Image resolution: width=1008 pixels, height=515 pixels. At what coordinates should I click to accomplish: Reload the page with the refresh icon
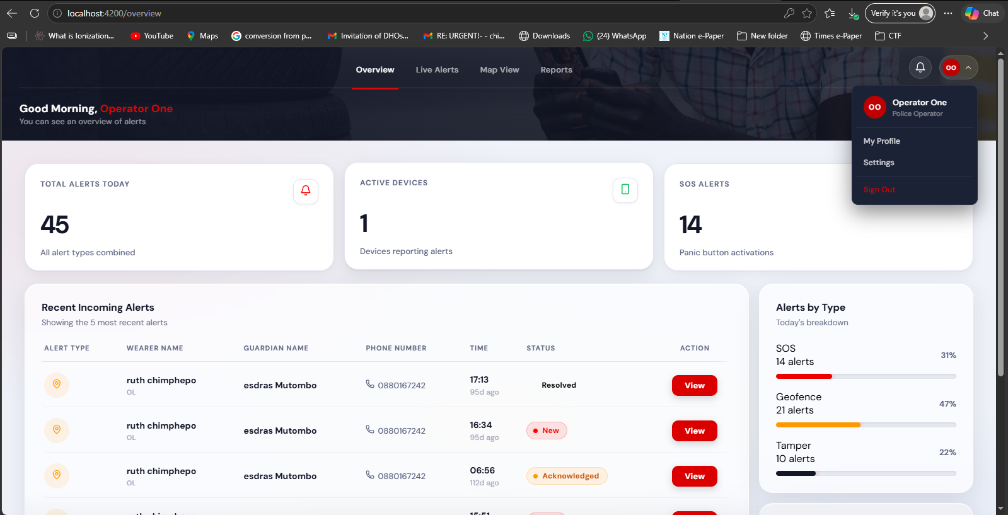(35, 13)
